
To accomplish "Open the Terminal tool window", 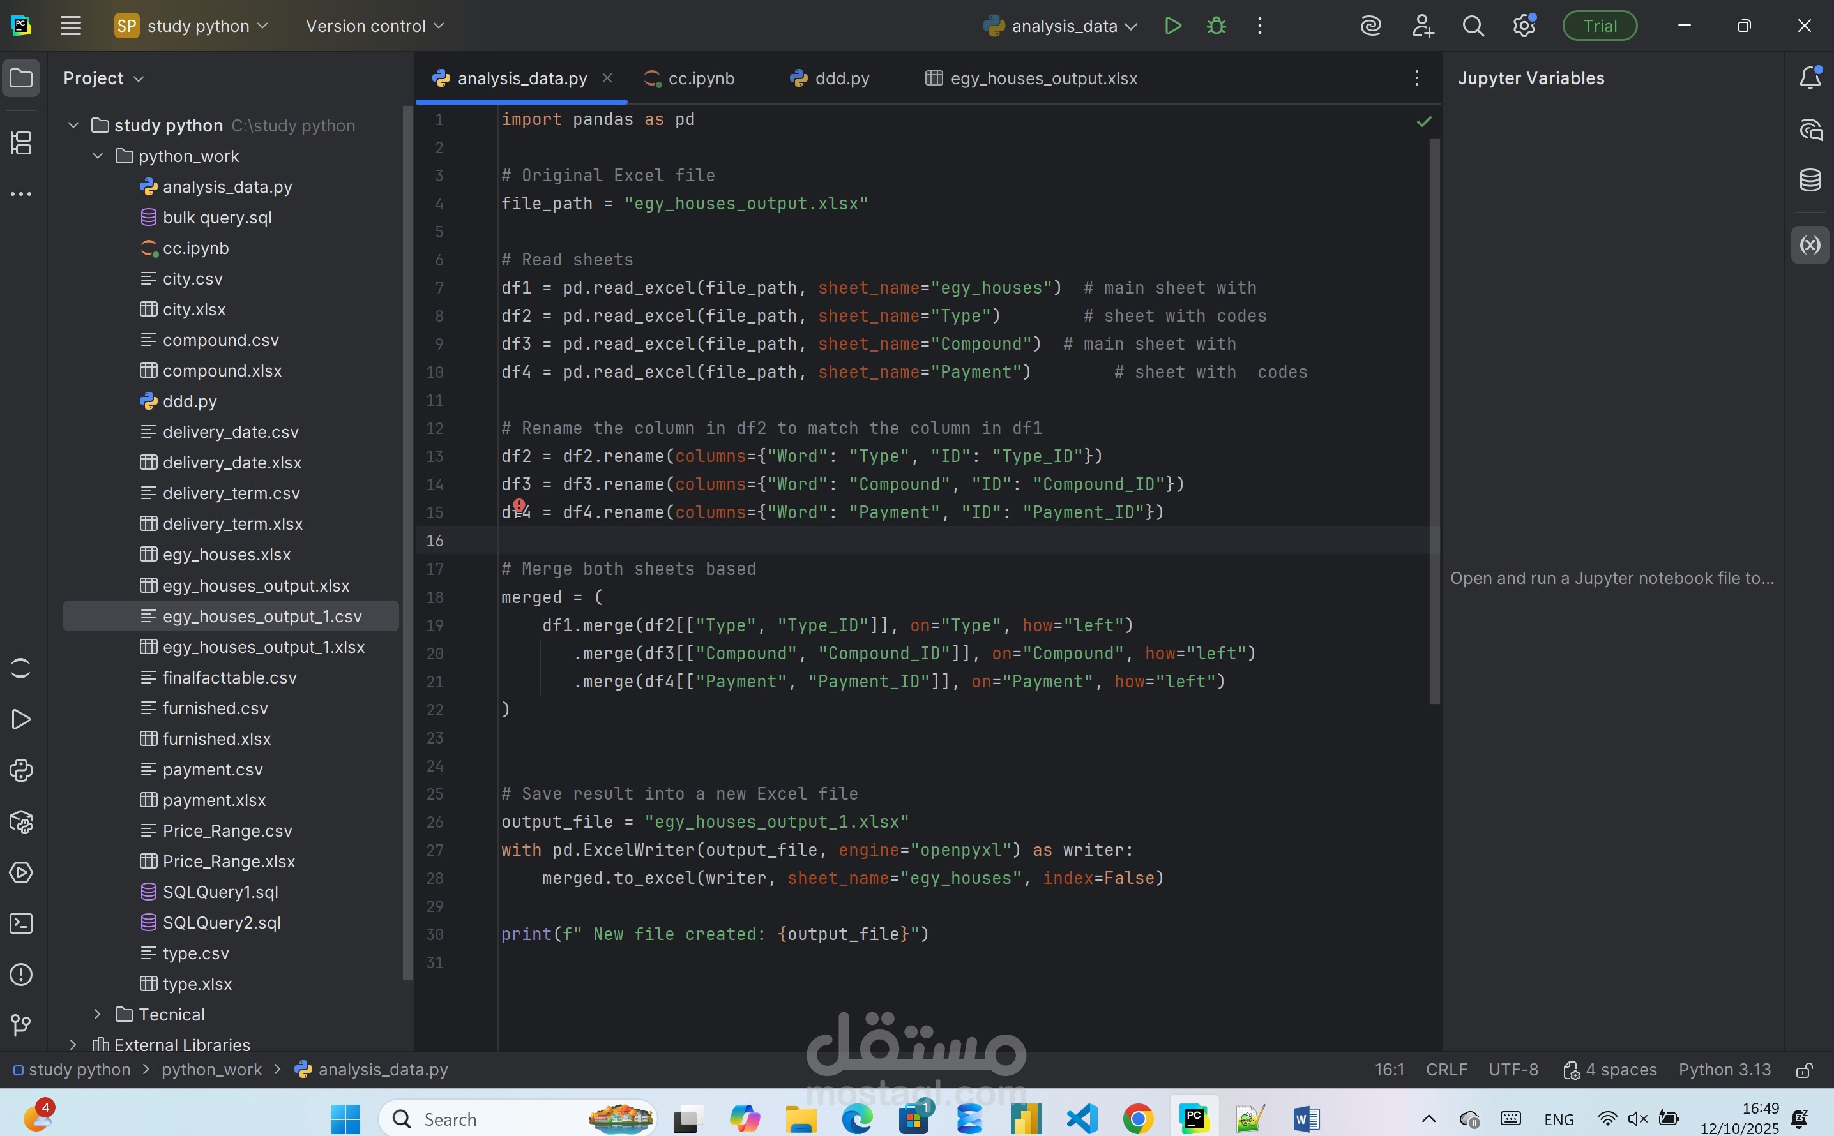I will click(21, 923).
